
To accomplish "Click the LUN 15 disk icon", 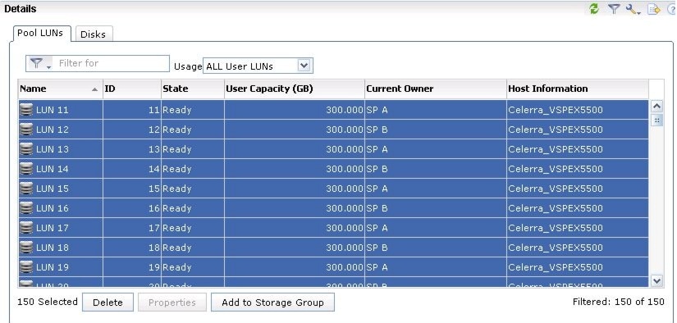I will (x=26, y=189).
